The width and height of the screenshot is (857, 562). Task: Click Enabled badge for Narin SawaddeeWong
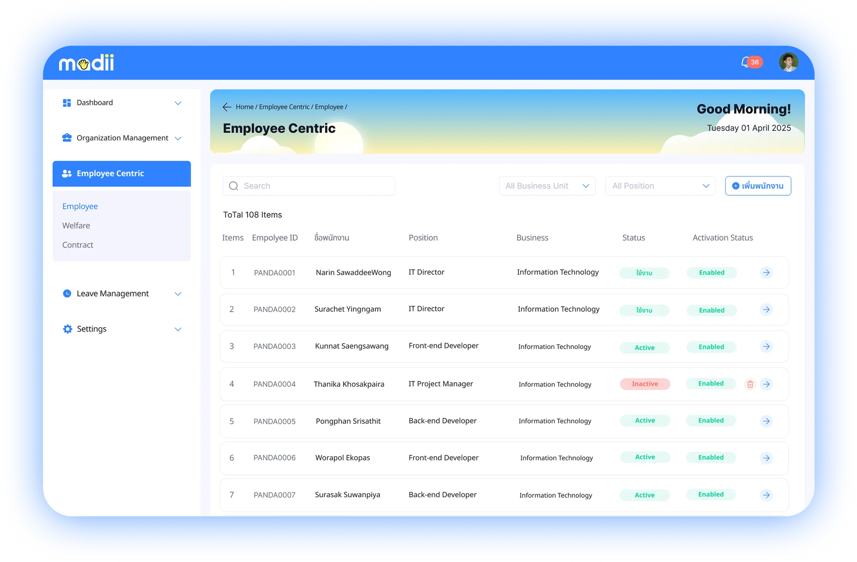(712, 272)
